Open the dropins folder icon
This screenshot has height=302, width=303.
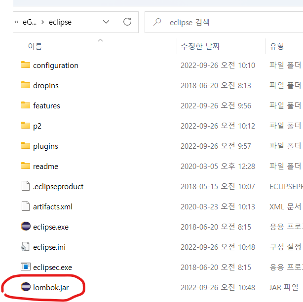(26, 85)
